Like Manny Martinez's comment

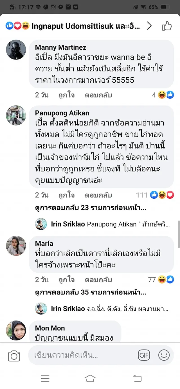[66, 95]
